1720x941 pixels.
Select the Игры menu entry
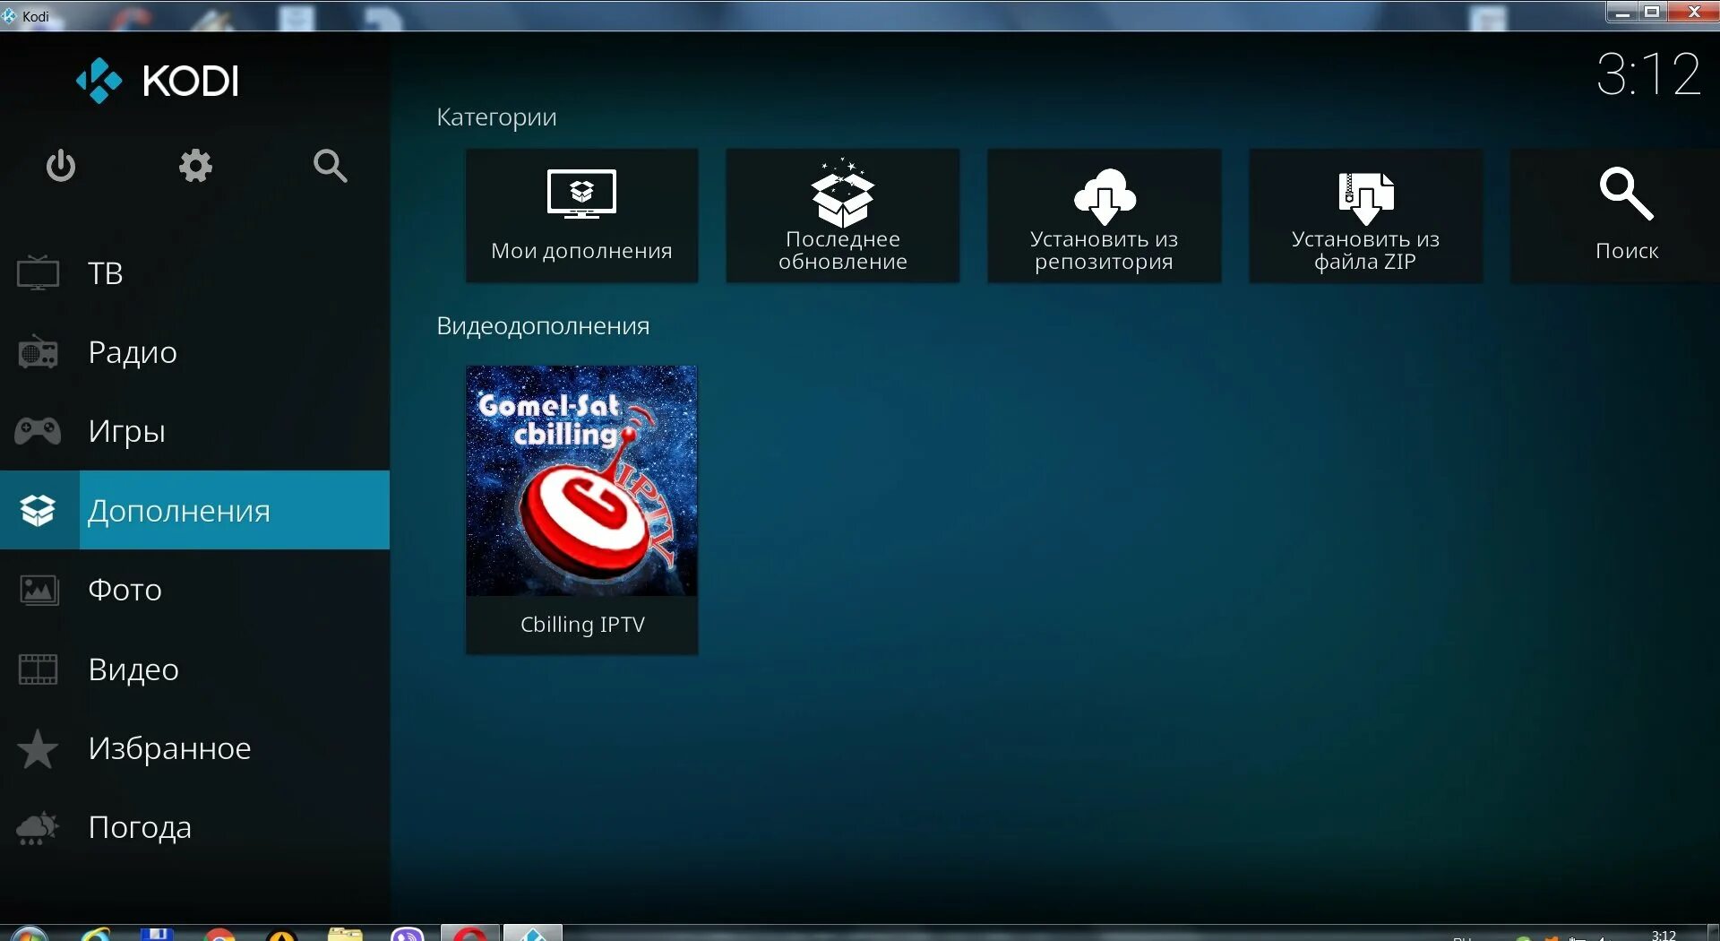194,431
